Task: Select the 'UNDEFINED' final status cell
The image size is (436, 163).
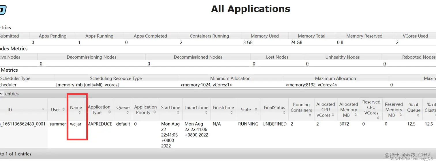Action: (x=275, y=124)
